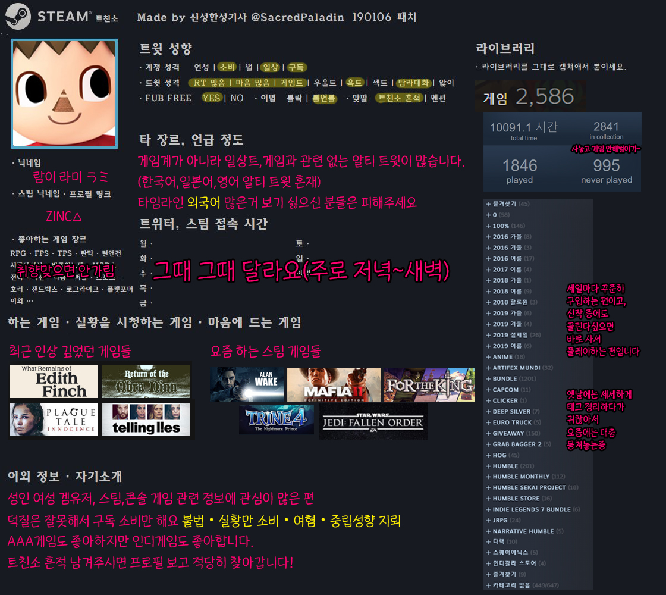Select the 다렉 (10) category row
Screen dimensions: 666x595
(502, 541)
